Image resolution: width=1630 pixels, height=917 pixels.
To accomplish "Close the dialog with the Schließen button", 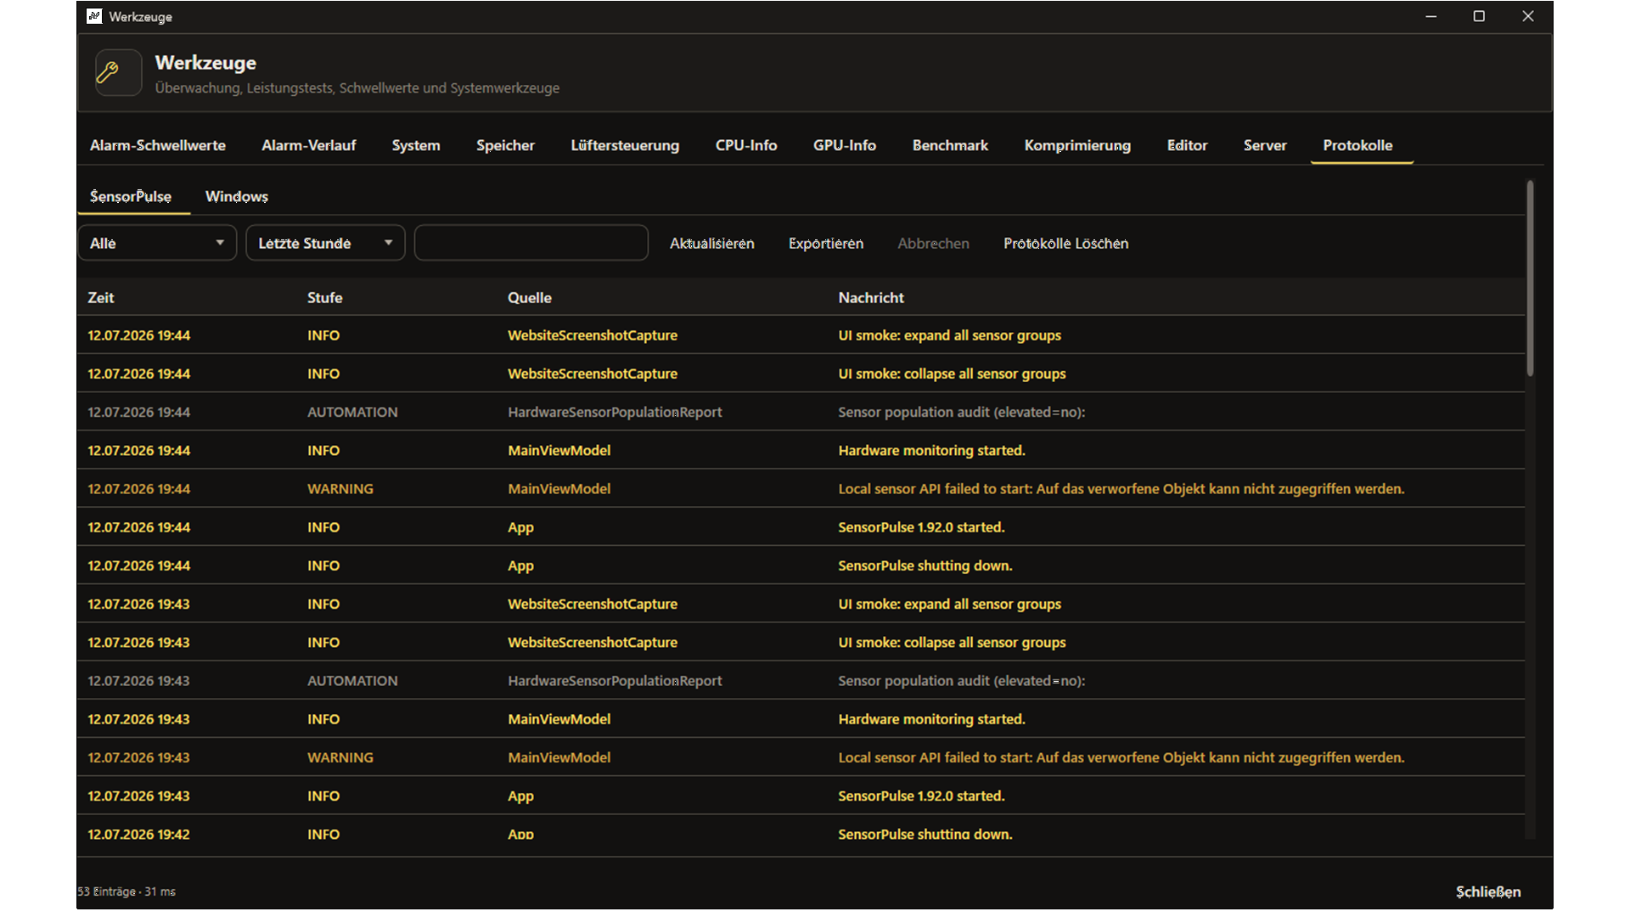I will tap(1488, 892).
